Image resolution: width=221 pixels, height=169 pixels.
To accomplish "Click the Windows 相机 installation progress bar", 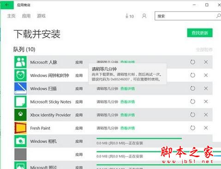I will 139,138.
